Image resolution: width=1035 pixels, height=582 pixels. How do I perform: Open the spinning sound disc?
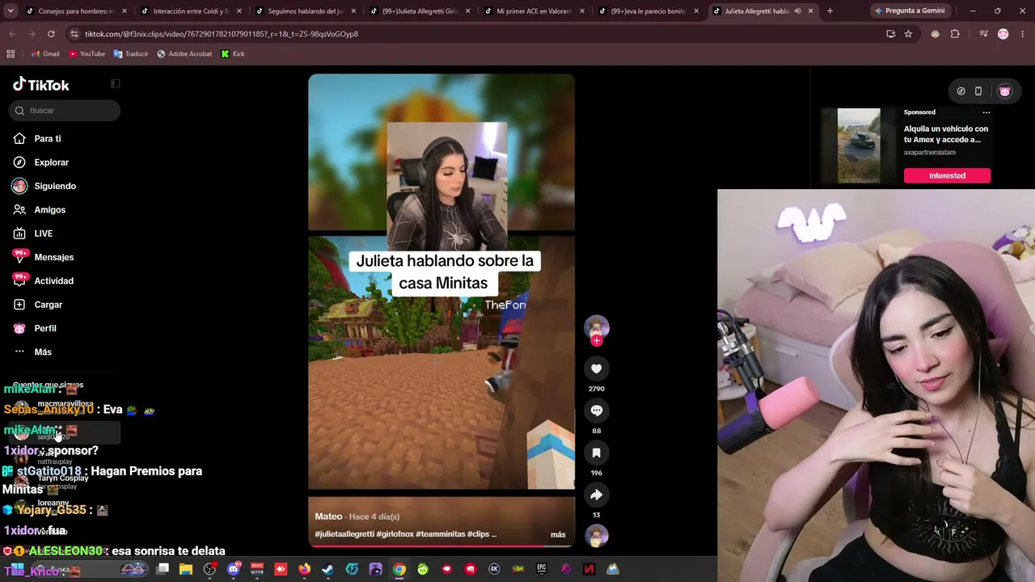pyautogui.click(x=597, y=536)
